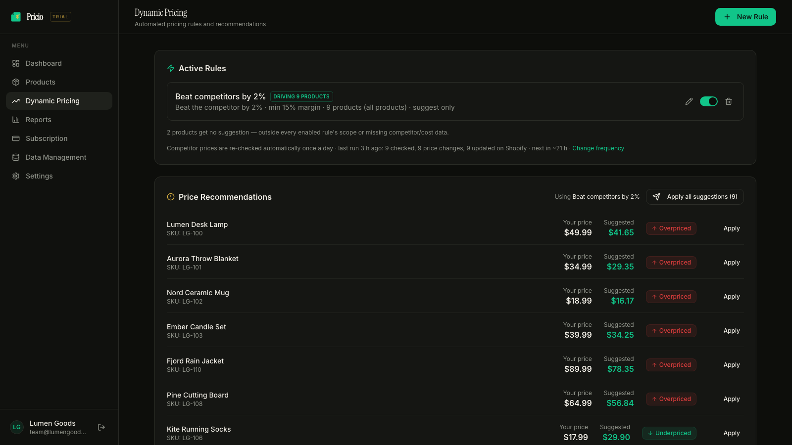Click the Price Recommendations heading
The height and width of the screenshot is (445, 792).
(x=225, y=197)
